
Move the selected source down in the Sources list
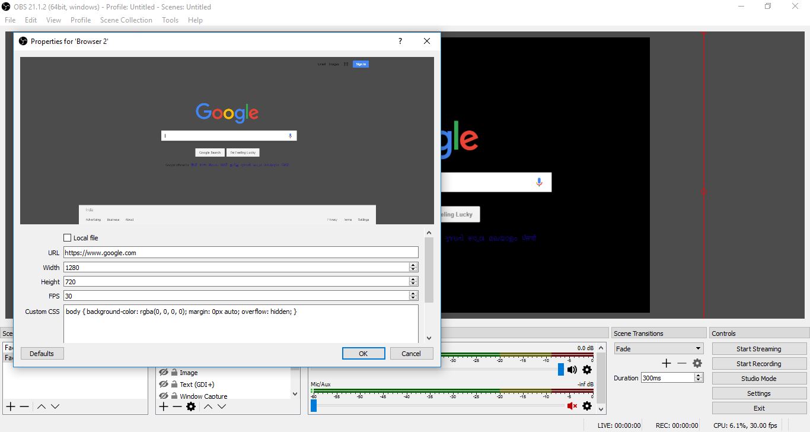[x=222, y=406]
